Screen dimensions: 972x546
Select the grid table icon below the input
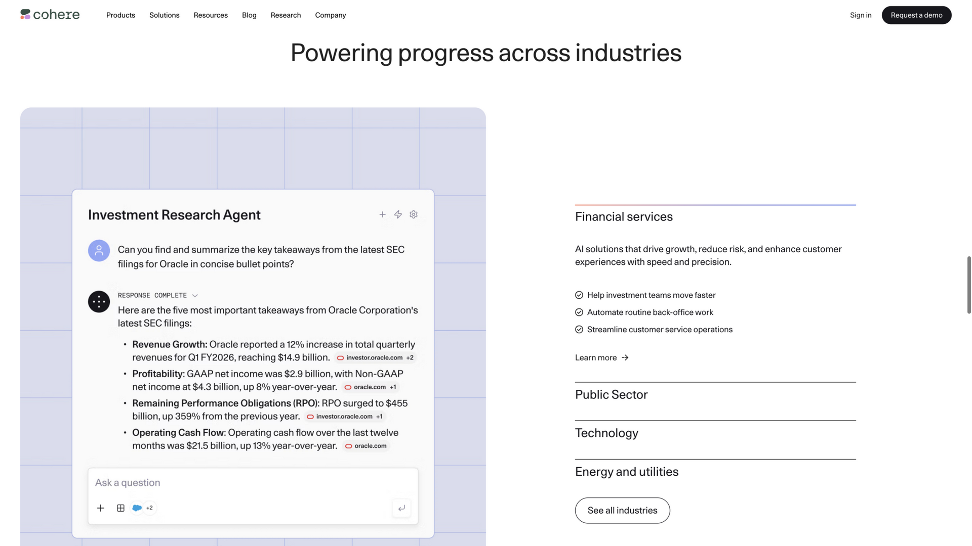click(120, 508)
